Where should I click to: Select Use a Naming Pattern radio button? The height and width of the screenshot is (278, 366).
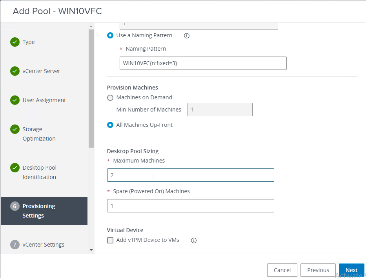tap(110, 35)
